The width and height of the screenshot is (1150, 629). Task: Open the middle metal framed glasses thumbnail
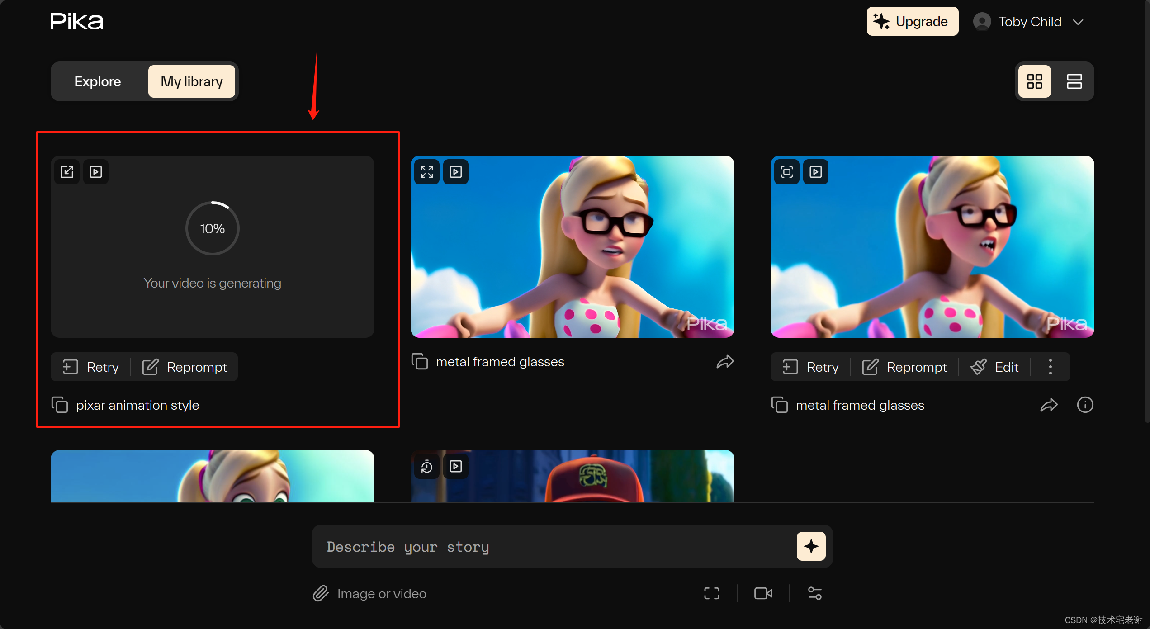572,246
